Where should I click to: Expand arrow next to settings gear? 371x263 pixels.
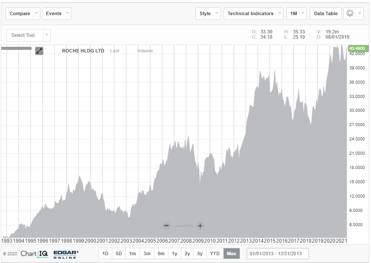point(359,13)
